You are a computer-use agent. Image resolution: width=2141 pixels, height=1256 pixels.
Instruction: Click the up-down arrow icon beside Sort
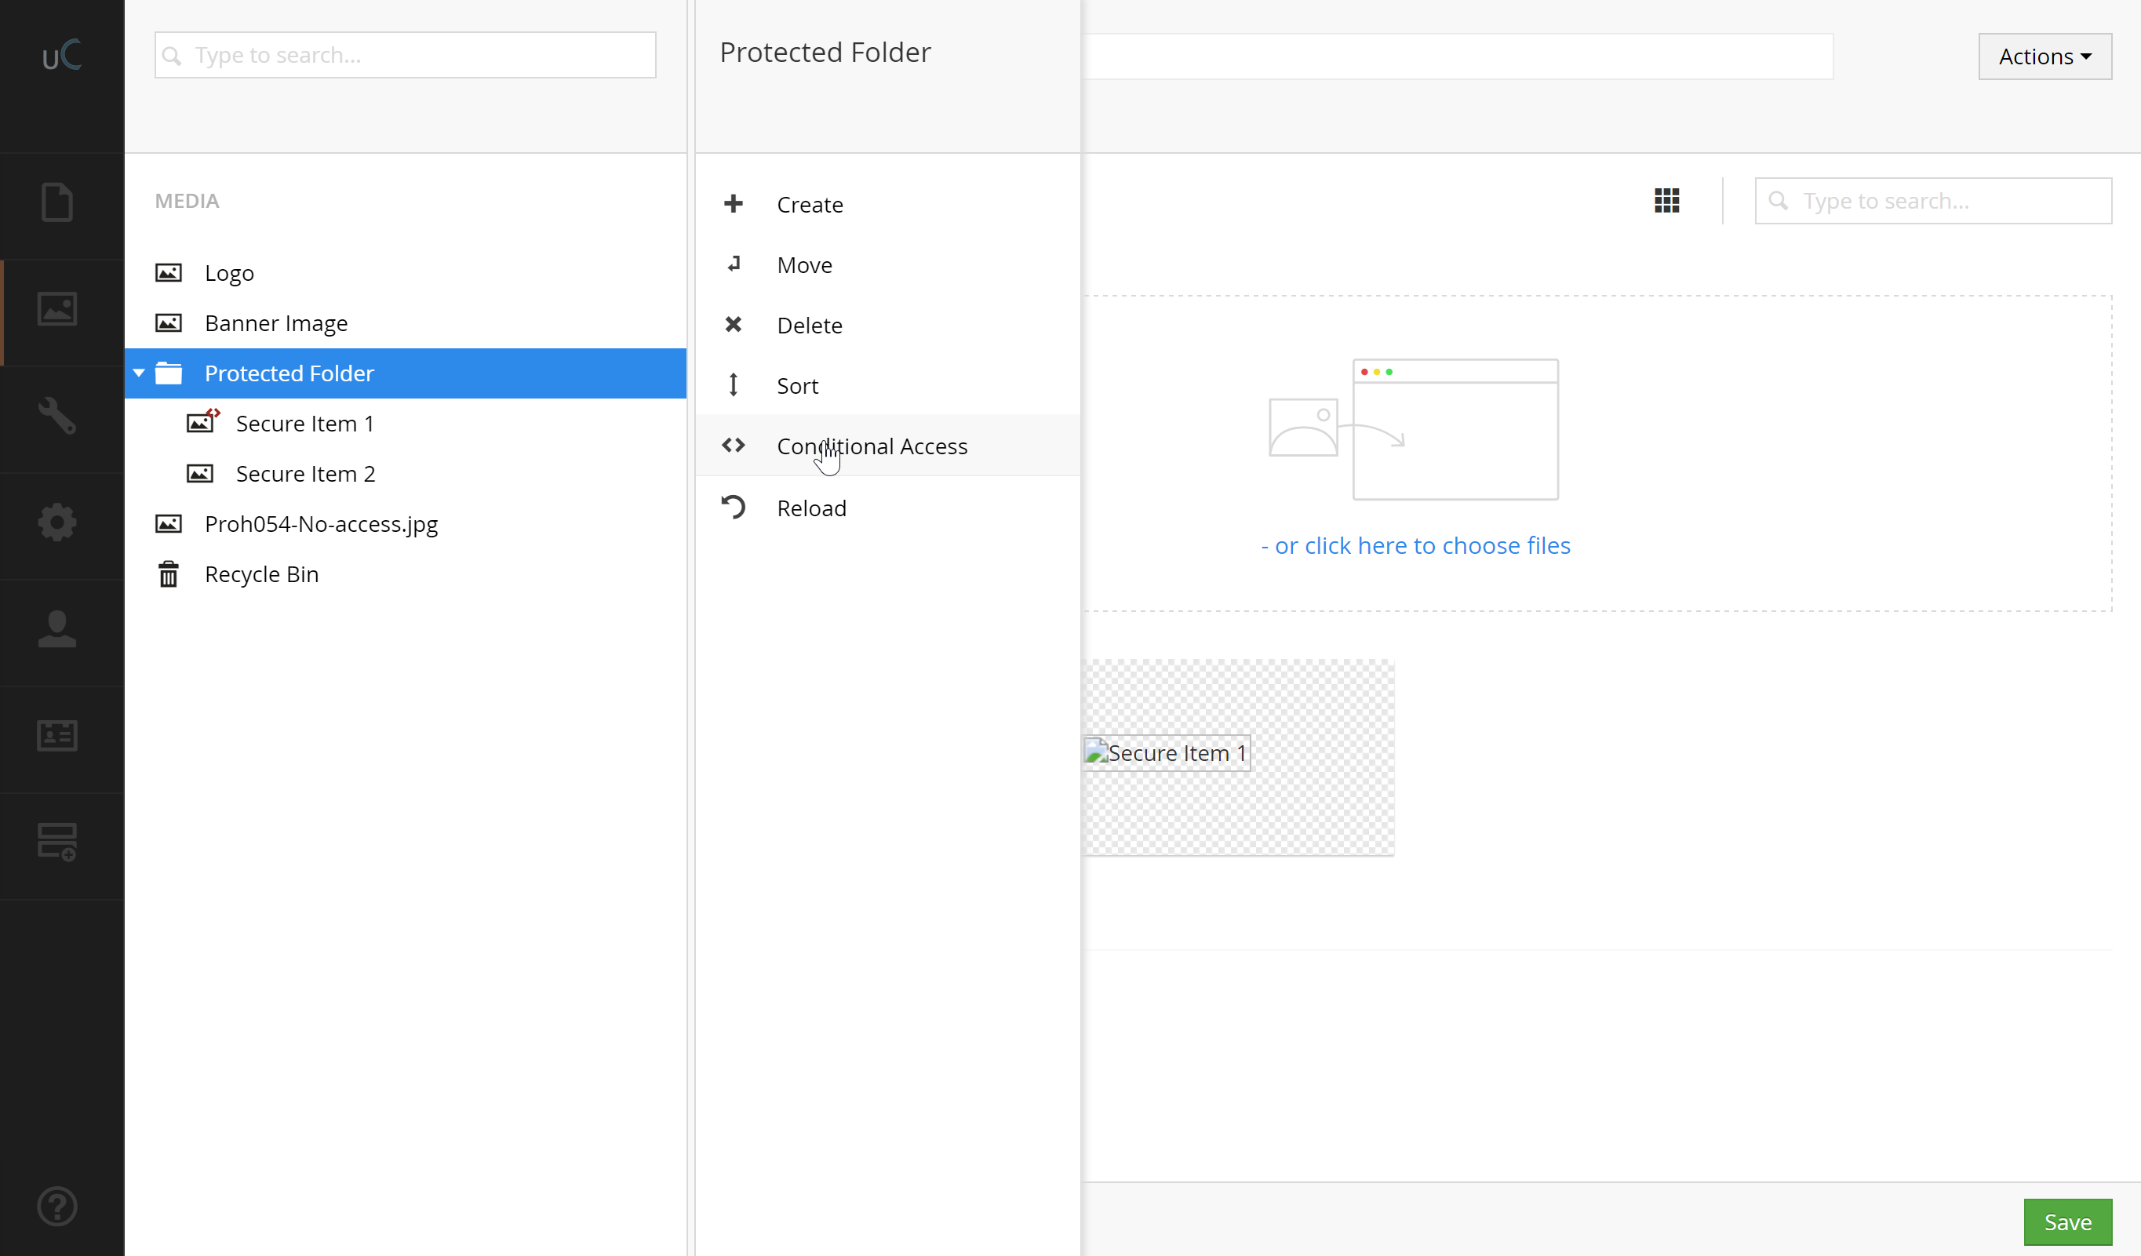pos(734,385)
